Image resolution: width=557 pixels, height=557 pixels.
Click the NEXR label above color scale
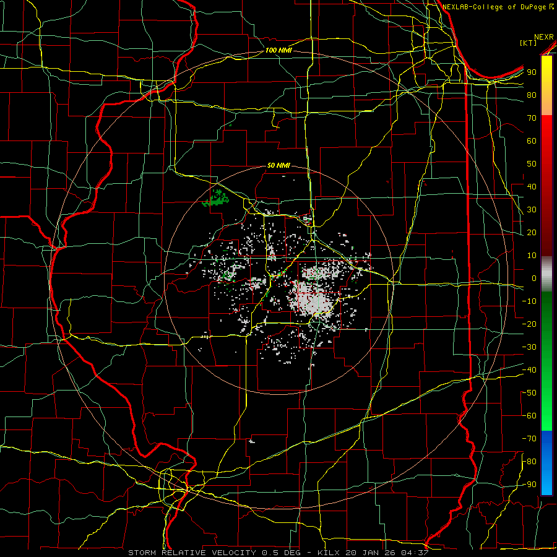click(x=544, y=37)
